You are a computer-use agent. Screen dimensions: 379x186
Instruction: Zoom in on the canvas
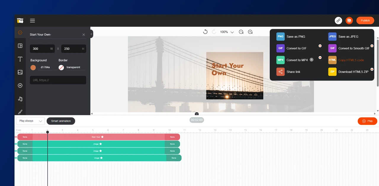pos(250,32)
